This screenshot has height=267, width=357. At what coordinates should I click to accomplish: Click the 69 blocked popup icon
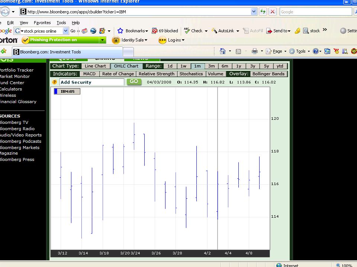[155, 31]
